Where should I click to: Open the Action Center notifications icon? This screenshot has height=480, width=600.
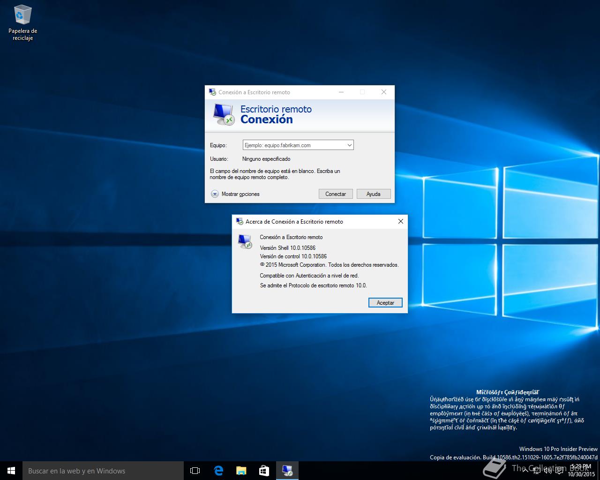pyautogui.click(x=559, y=471)
